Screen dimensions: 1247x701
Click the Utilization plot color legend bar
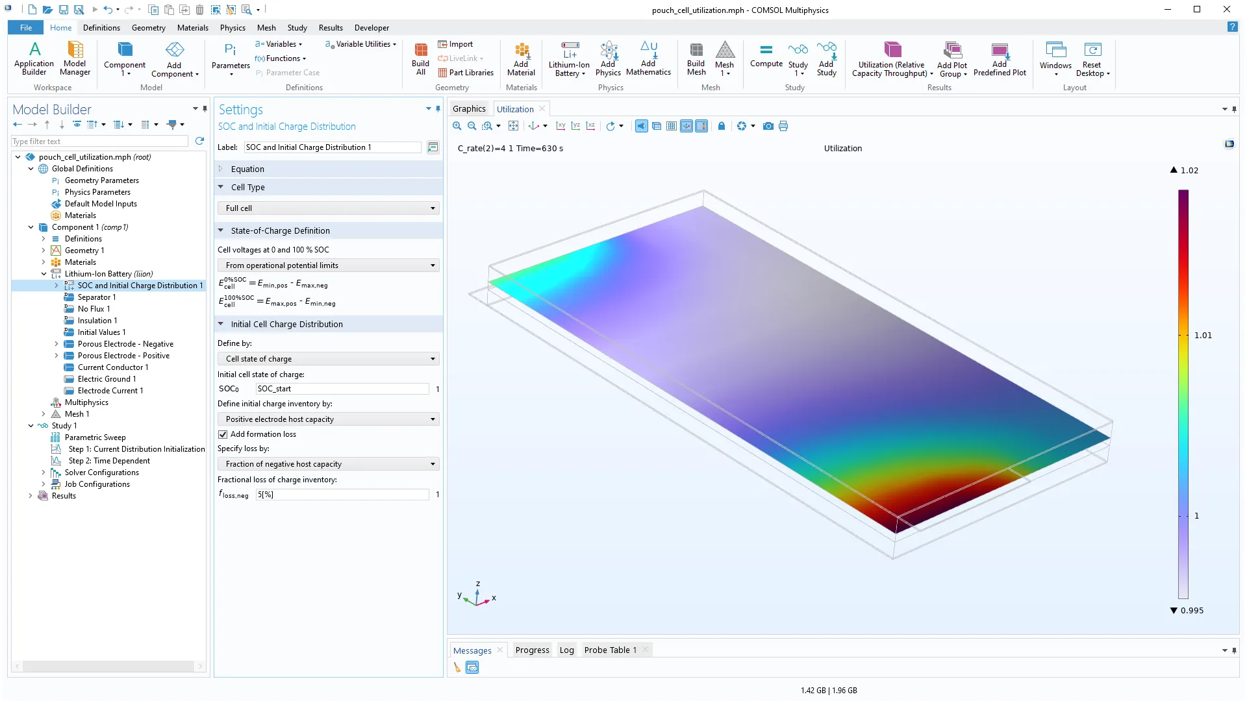point(1183,393)
